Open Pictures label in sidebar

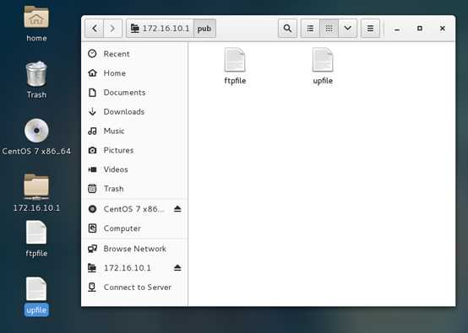point(118,150)
